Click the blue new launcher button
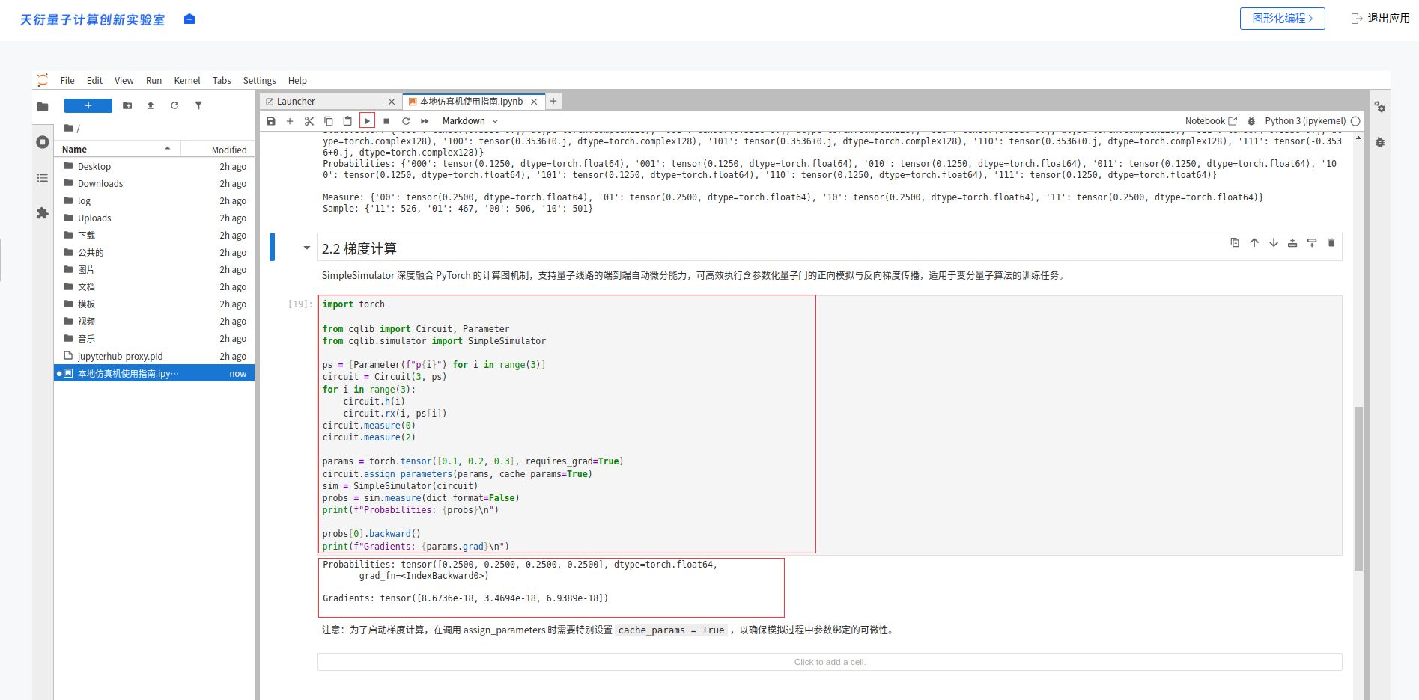1419x700 pixels. point(88,105)
